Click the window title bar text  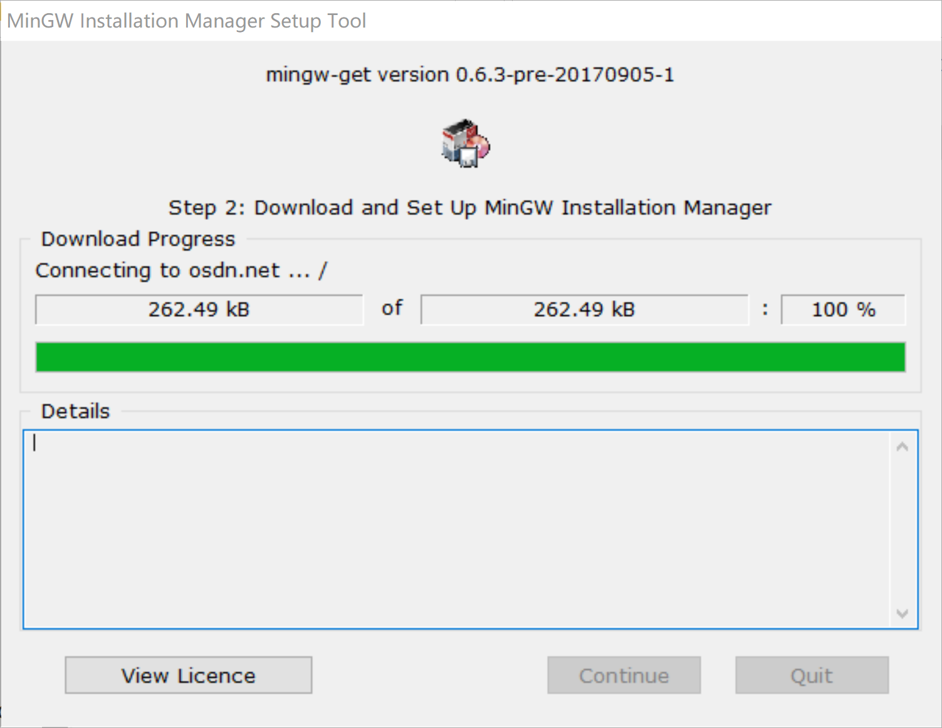186,21
